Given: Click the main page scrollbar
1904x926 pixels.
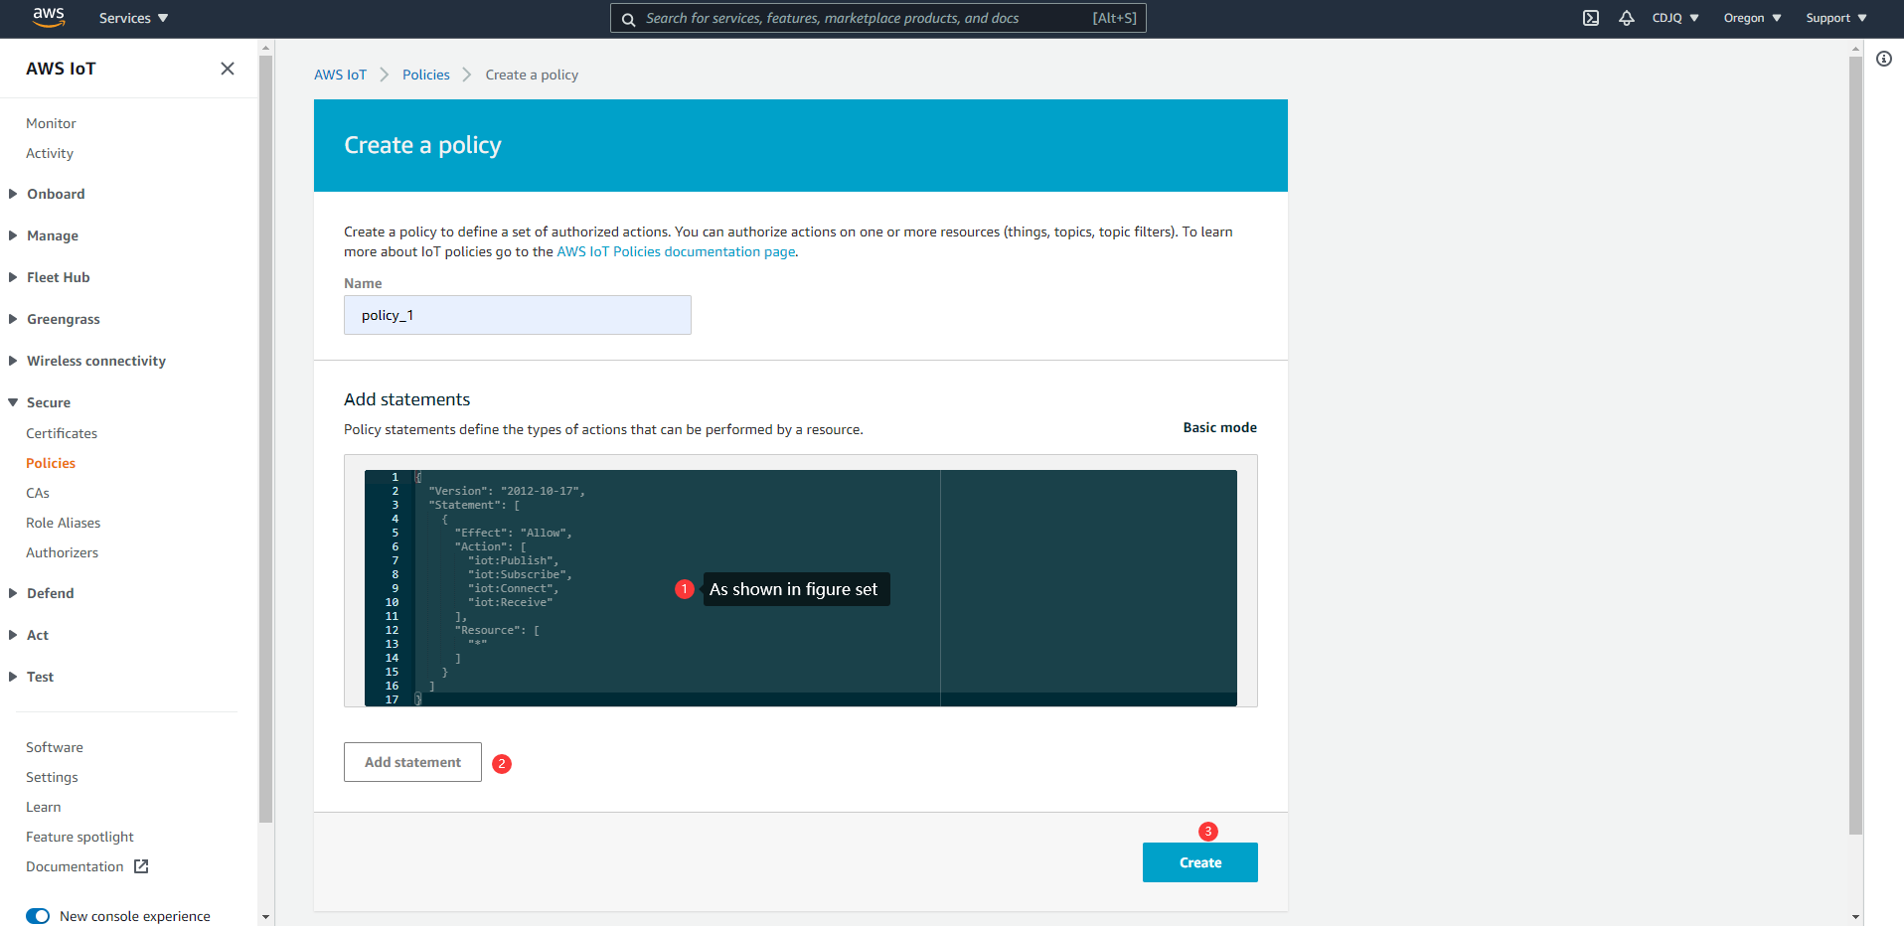Looking at the screenshot, I should coord(1855,445).
